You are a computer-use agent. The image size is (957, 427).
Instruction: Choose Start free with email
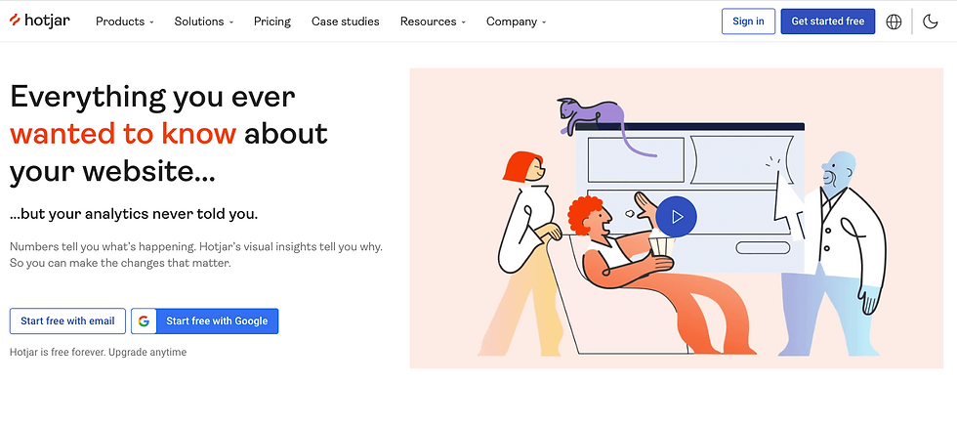pos(67,321)
